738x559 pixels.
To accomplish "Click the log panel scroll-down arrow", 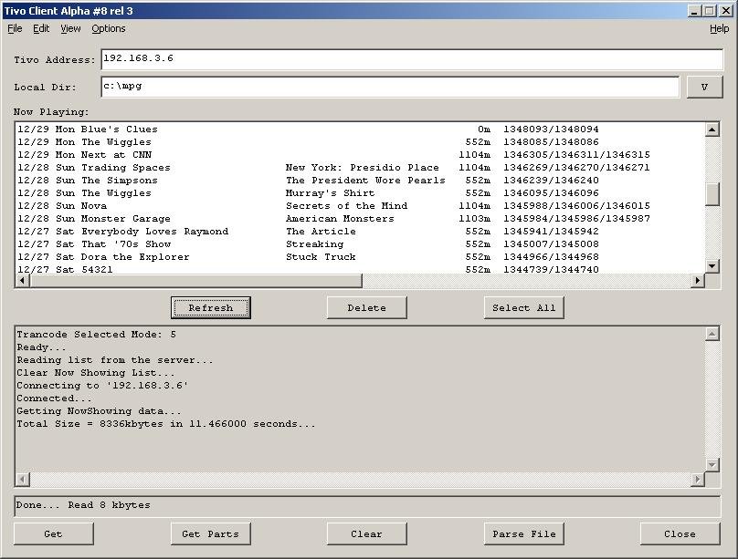I will 712,465.
